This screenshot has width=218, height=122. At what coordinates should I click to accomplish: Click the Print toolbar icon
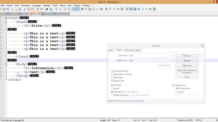[x=20, y=9]
